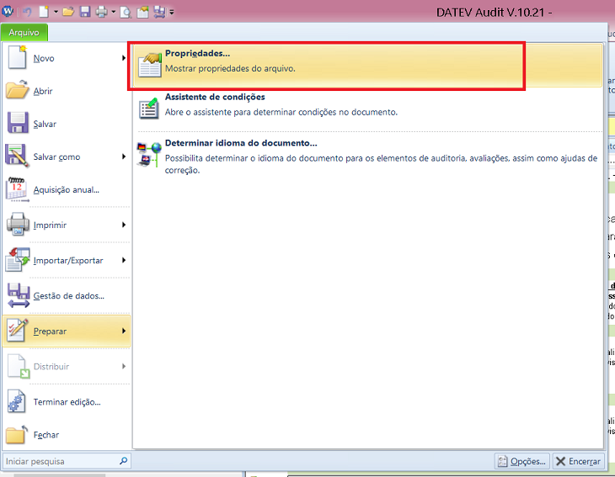Open Gestão de dados from the menu
The width and height of the screenshot is (615, 477).
click(x=66, y=295)
